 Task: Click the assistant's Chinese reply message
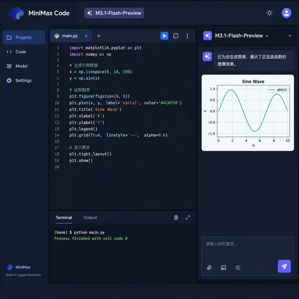click(x=254, y=60)
